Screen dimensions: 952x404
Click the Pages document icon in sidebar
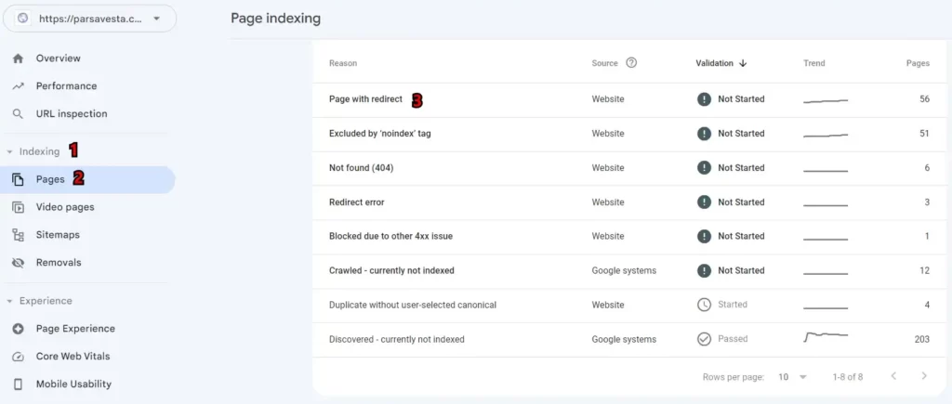point(19,179)
